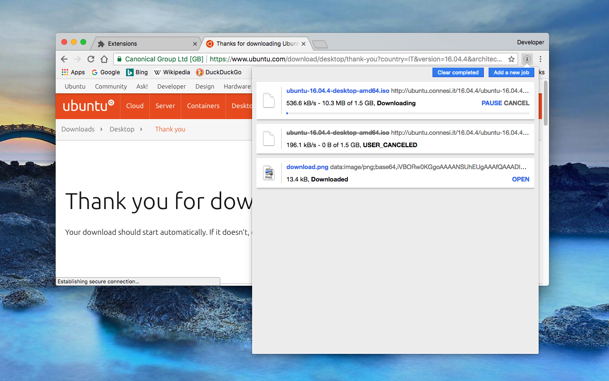Click the PNG file icon beside download.png

click(x=269, y=173)
